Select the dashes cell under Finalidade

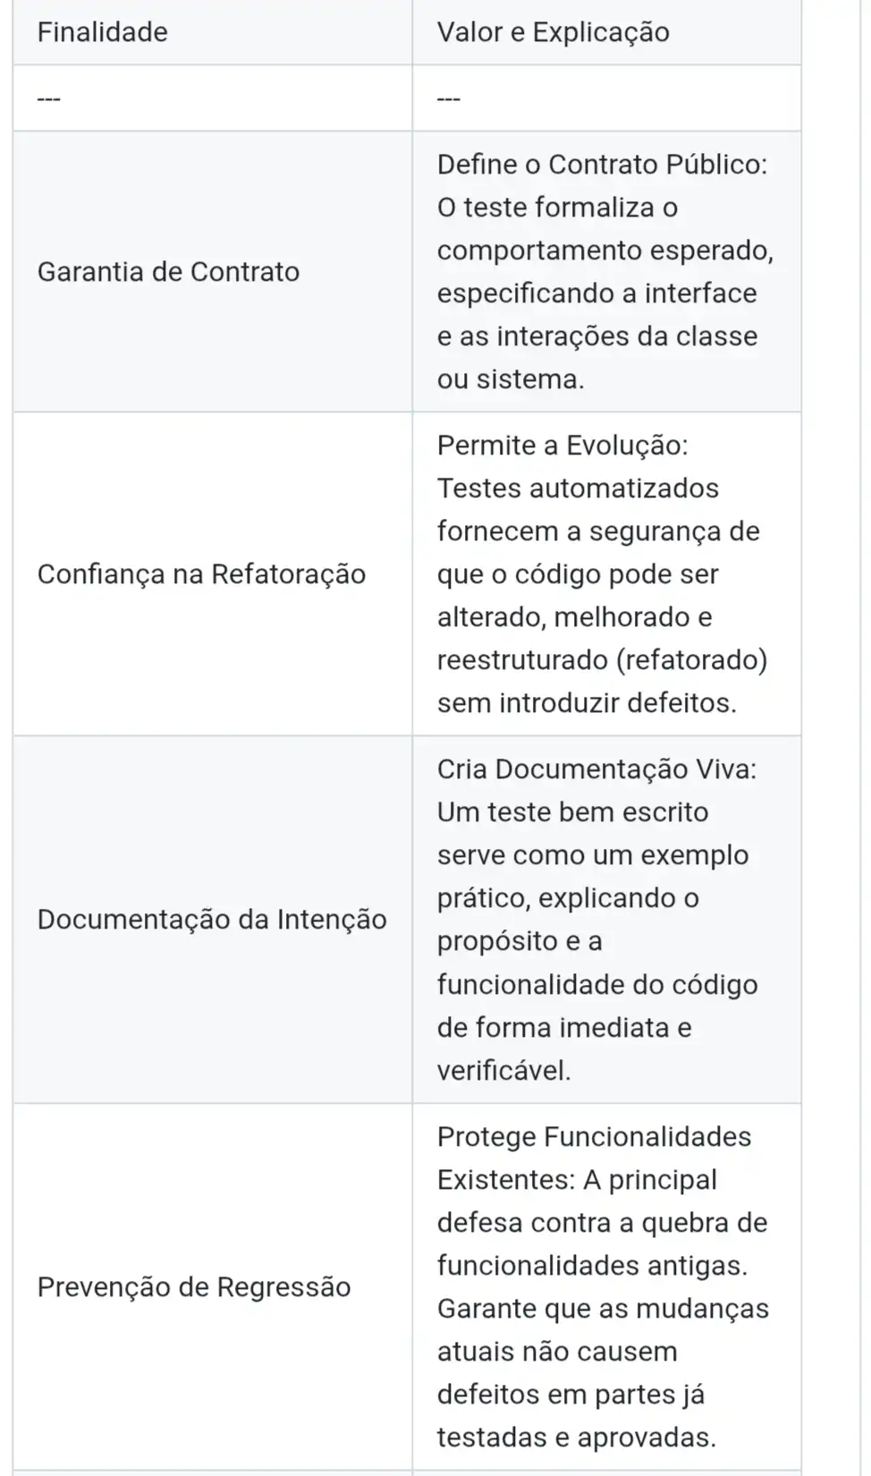point(49,98)
